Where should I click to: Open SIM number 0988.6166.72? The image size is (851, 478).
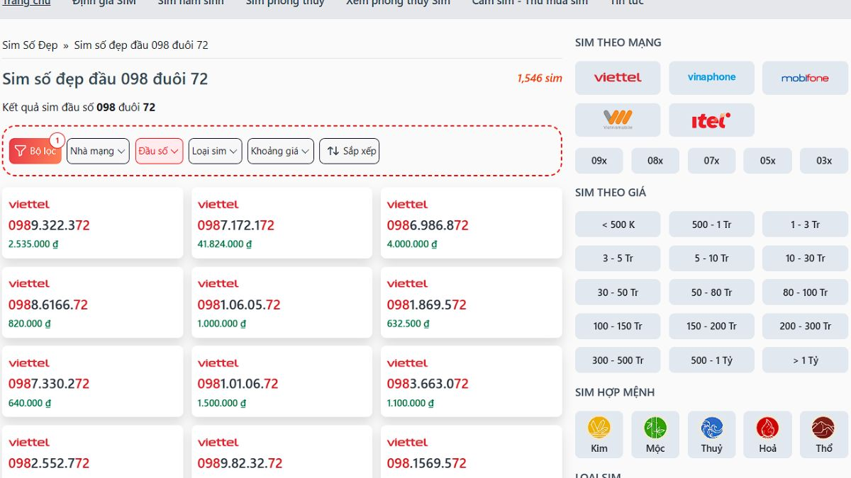click(92, 302)
